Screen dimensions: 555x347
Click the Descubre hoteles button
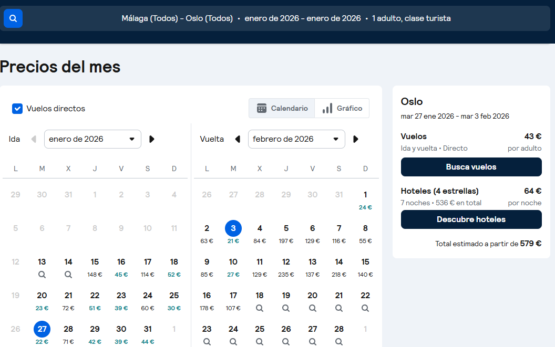[471, 219]
